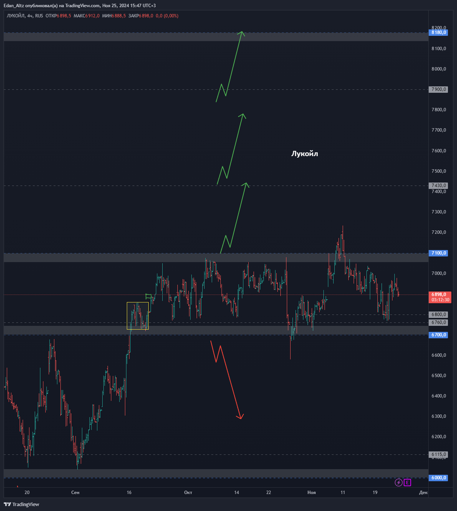The image size is (457, 511).
Task: Click the Ноя month label on the time axis
Action: (x=312, y=493)
